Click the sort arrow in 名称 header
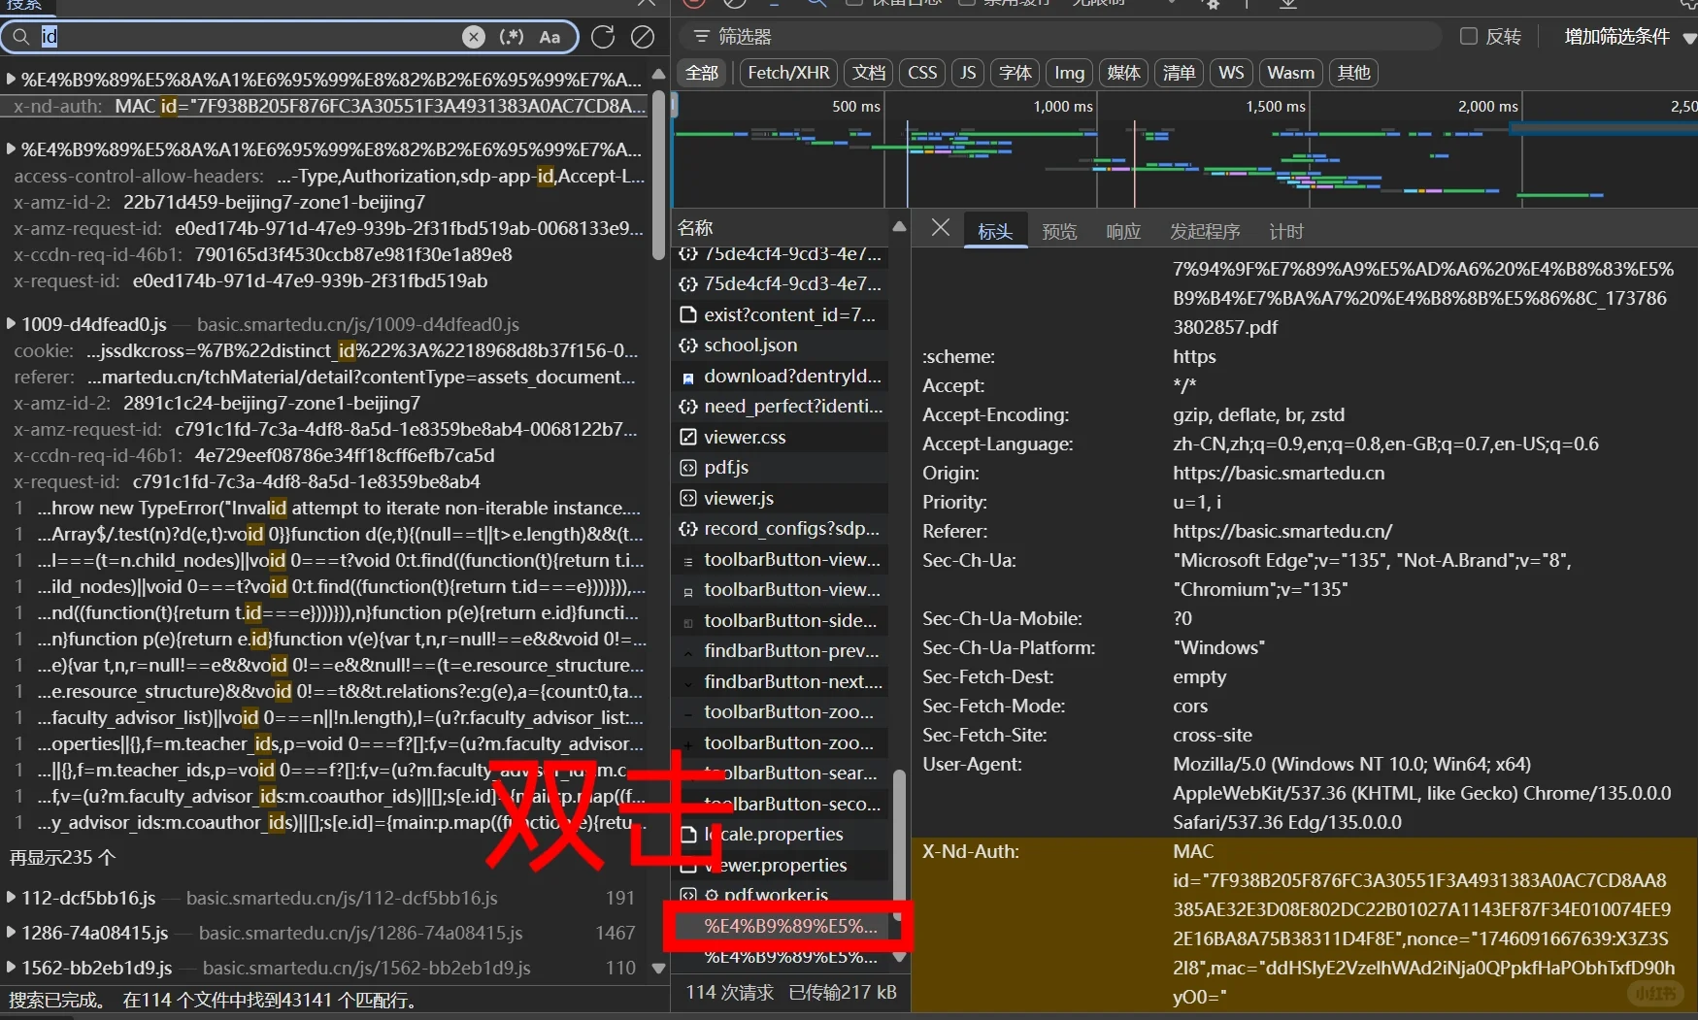This screenshot has height=1020, width=1698. tap(899, 227)
